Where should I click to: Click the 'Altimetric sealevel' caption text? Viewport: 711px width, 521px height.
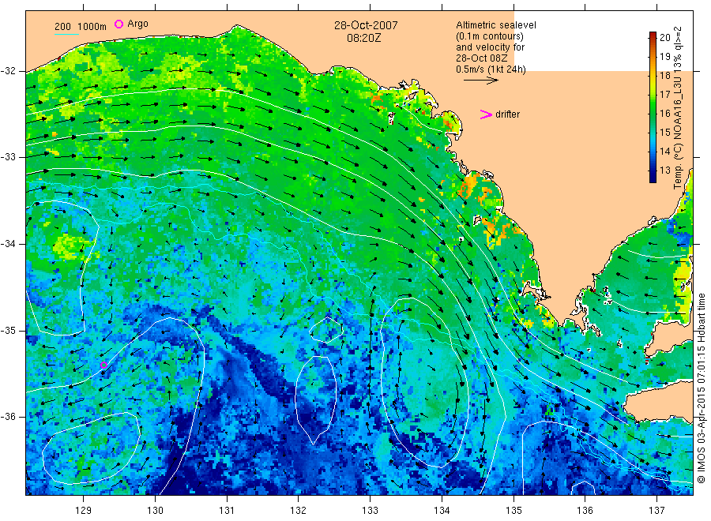tap(495, 25)
